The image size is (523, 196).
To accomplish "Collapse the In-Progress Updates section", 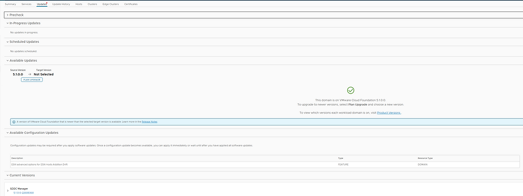I will pos(7,23).
